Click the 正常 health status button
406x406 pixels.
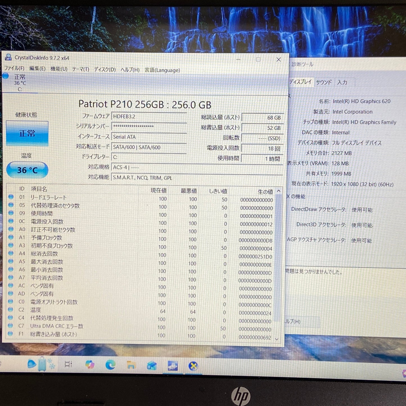pos(27,133)
